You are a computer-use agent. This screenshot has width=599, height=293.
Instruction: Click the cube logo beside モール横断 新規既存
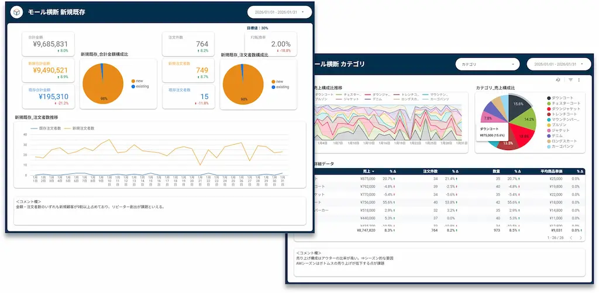[x=17, y=12]
